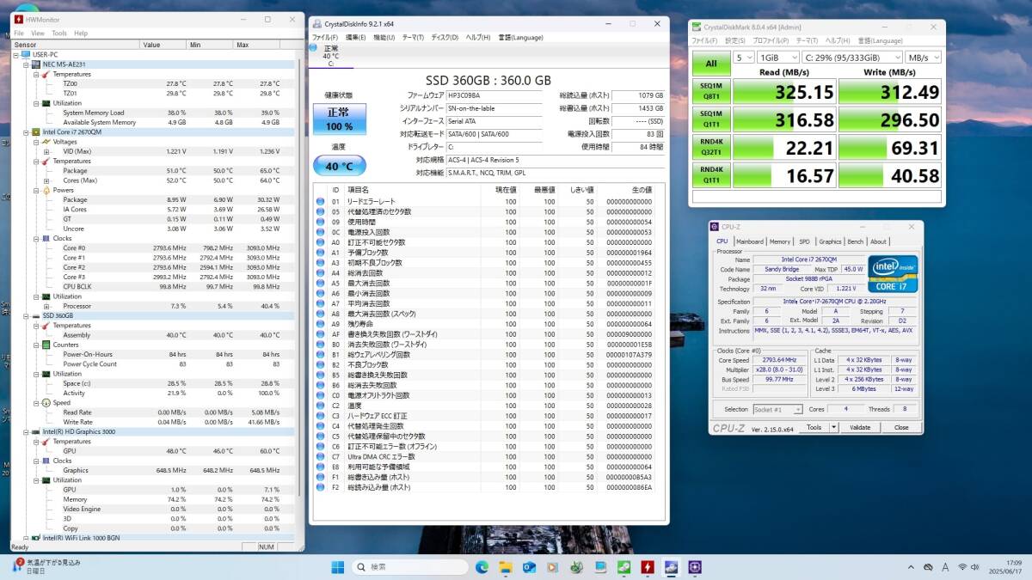Click the Validate button in CPU-Z
The width and height of the screenshot is (1032, 580).
[860, 427]
